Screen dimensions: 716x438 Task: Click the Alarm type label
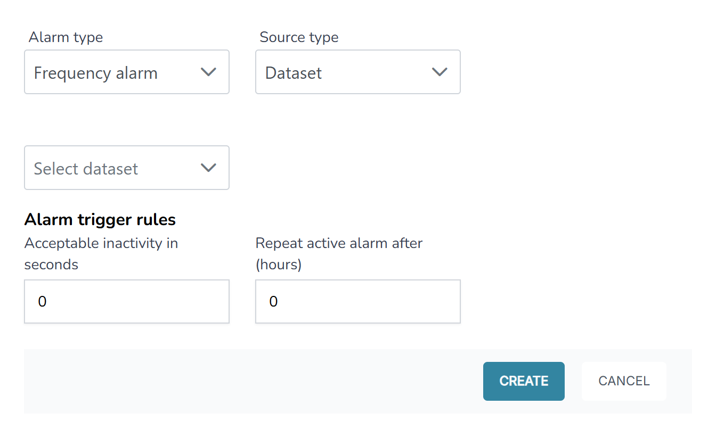point(66,37)
